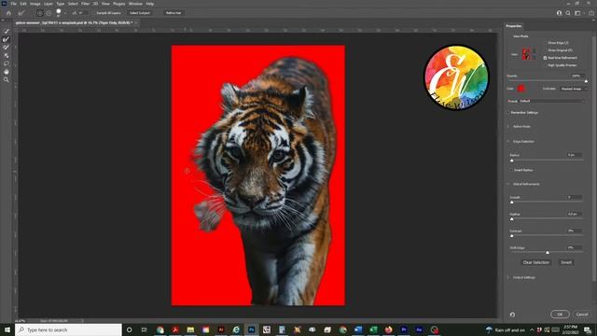
Task: Select the Refine Edge Brush tool
Action: point(7,39)
